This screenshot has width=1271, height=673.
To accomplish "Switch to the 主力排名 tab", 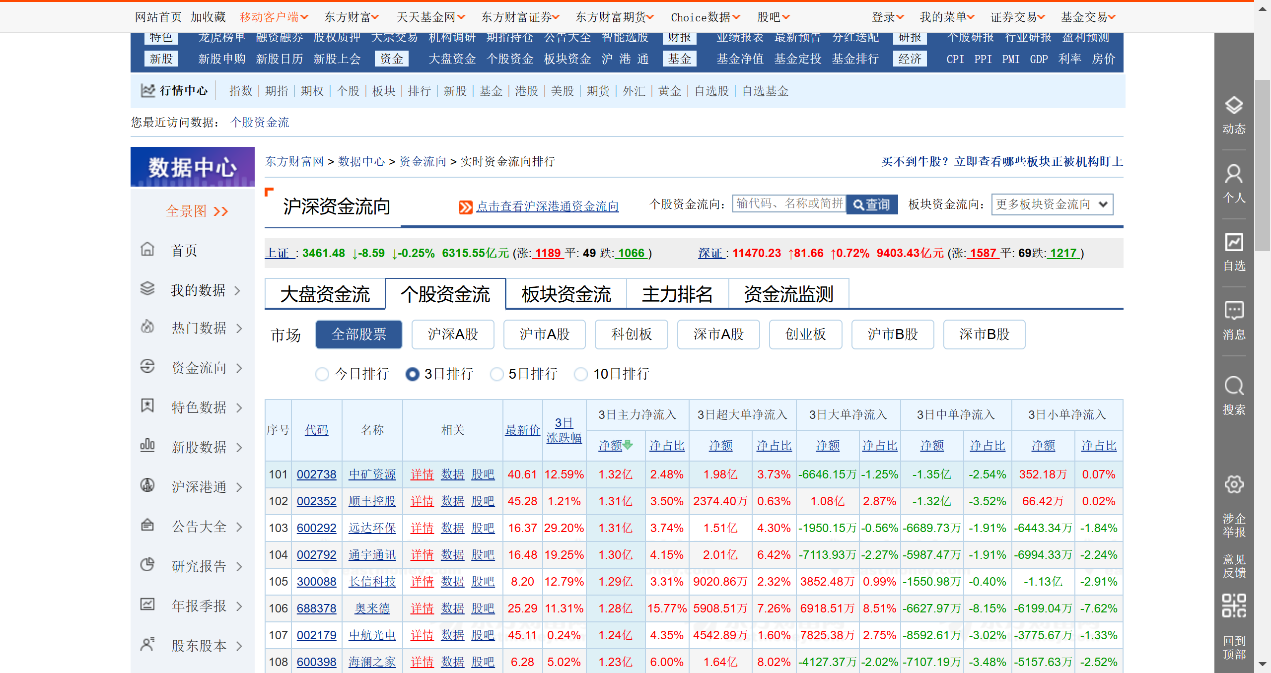I will 677,294.
